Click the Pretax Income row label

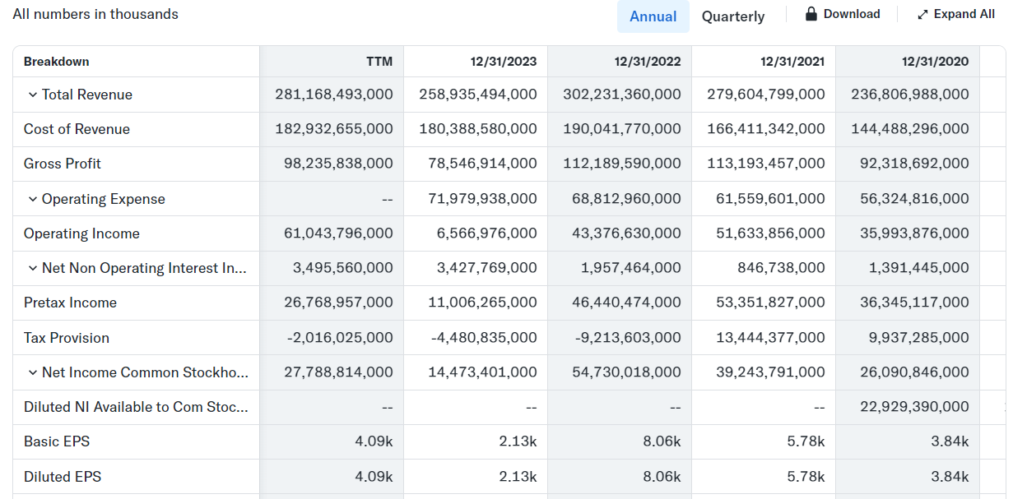(70, 303)
